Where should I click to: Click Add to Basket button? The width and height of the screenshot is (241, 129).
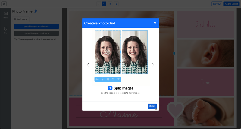(231, 4)
